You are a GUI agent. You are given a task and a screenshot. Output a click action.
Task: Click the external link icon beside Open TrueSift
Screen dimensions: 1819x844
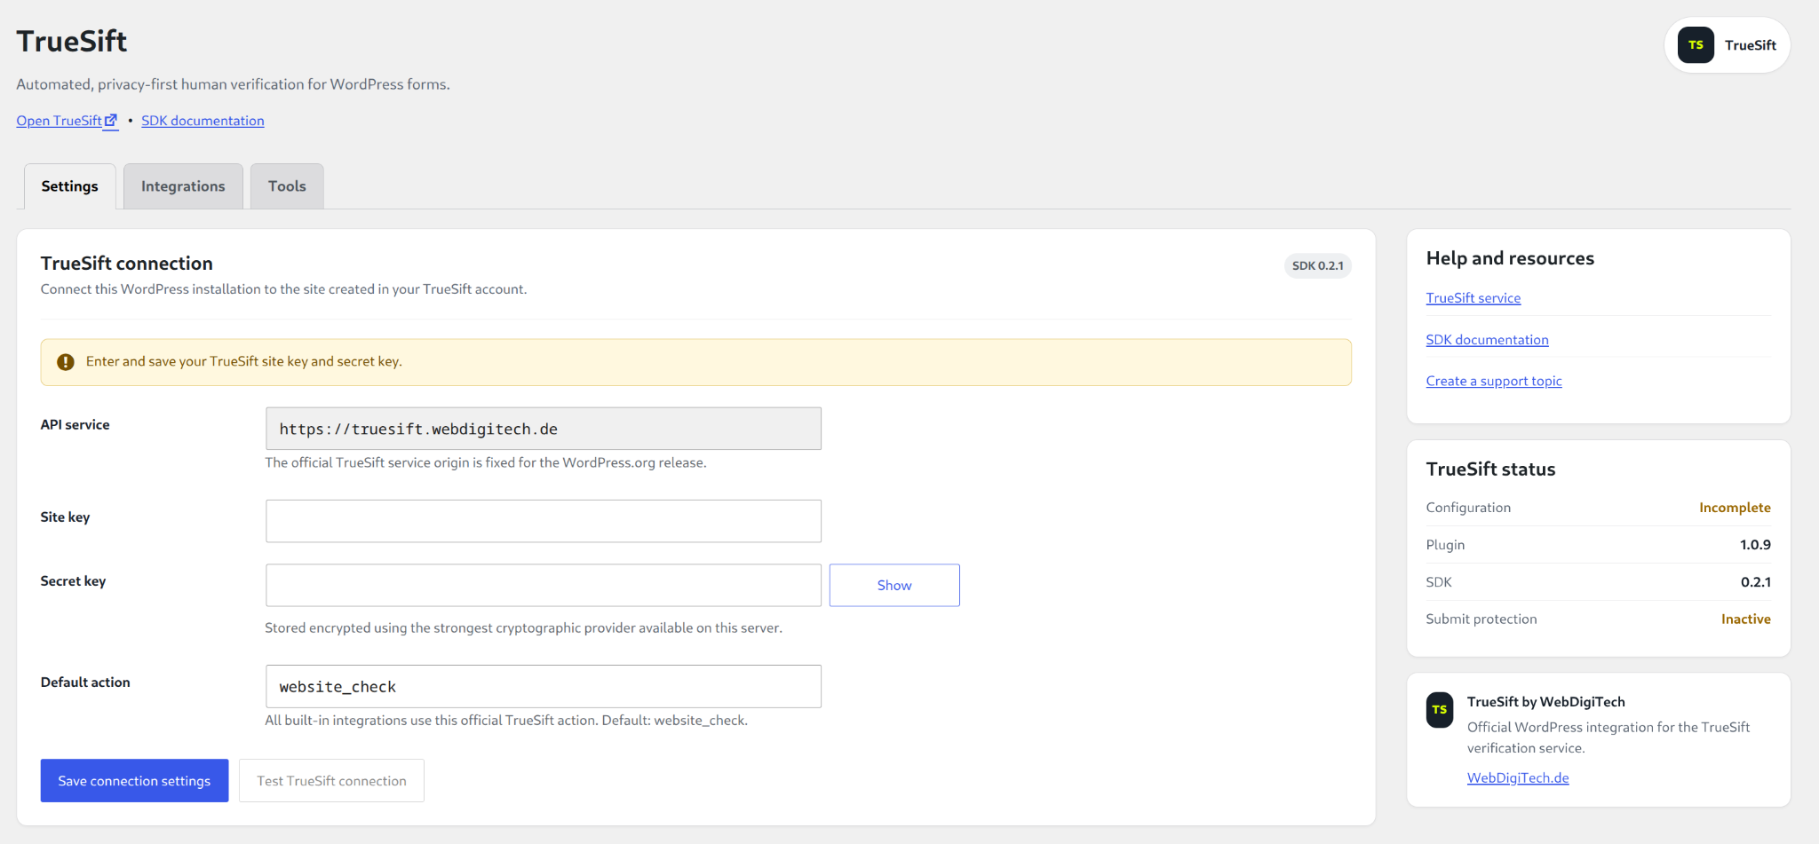111,121
